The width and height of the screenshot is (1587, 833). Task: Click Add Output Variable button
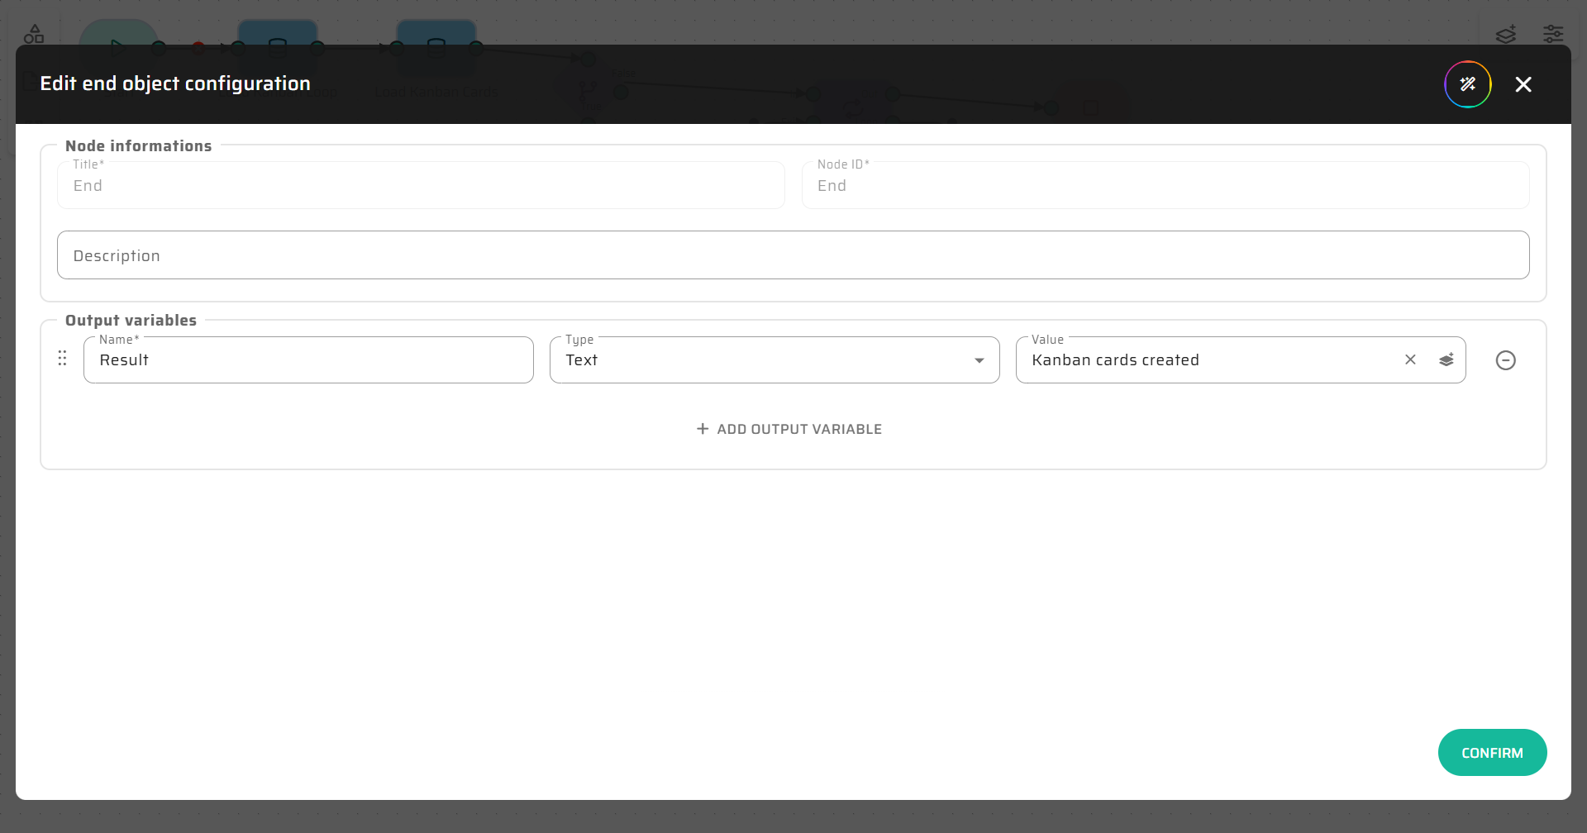click(789, 429)
